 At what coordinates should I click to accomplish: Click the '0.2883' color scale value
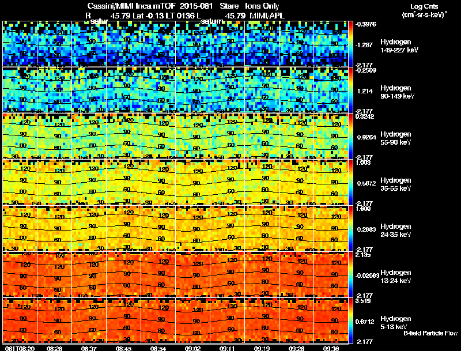pos(366,229)
